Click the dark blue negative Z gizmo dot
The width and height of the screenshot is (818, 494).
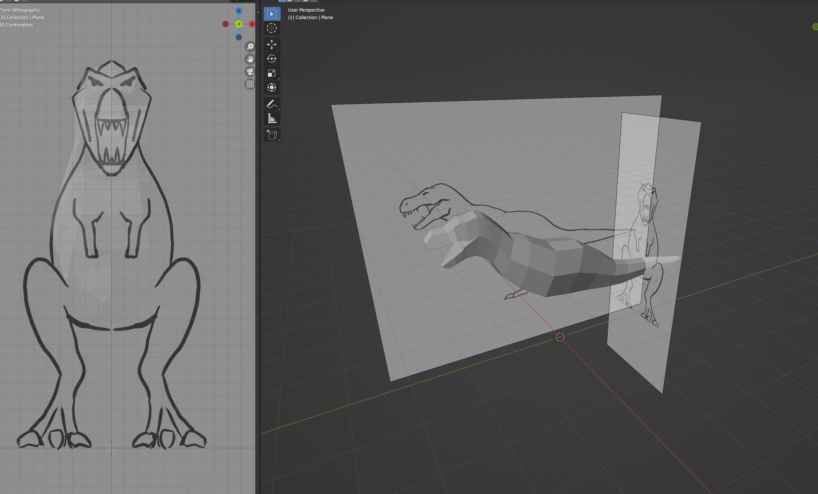click(x=239, y=38)
